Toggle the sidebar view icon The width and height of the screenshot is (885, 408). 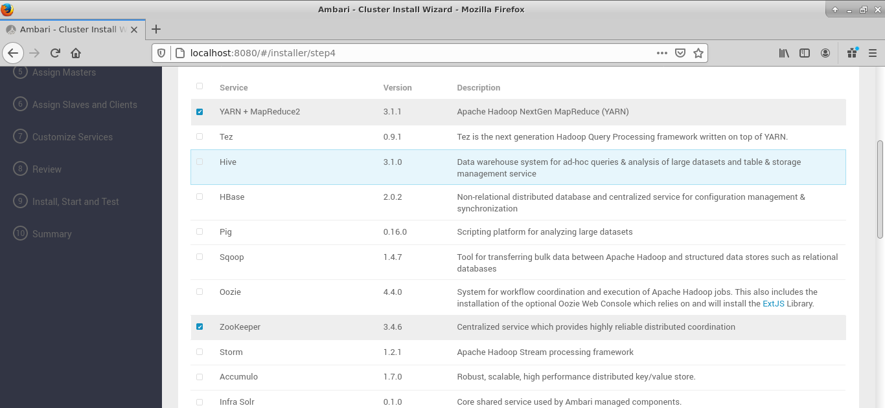pyautogui.click(x=805, y=53)
